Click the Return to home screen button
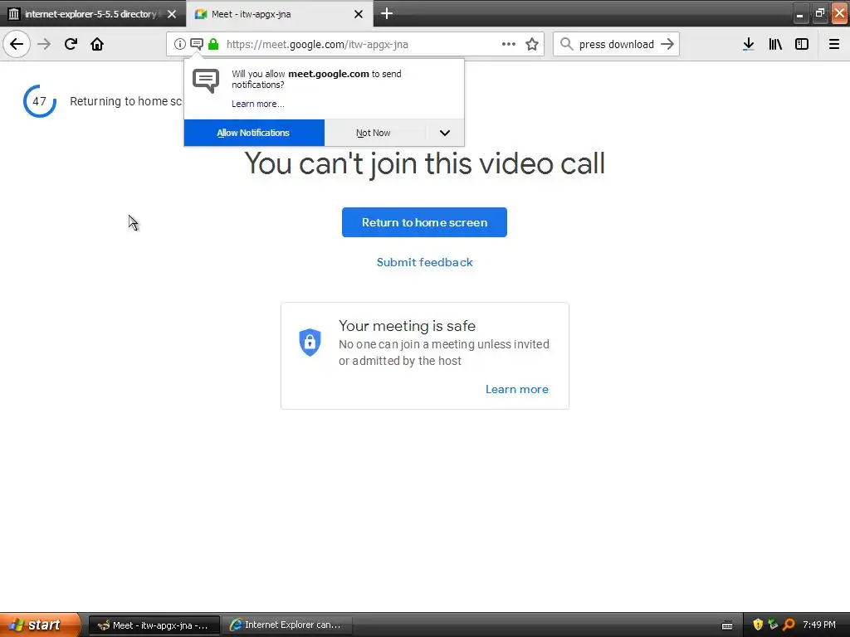This screenshot has height=637, width=850. (x=424, y=222)
